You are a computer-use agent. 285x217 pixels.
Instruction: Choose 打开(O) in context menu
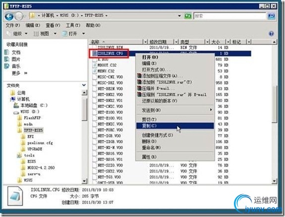175,57
